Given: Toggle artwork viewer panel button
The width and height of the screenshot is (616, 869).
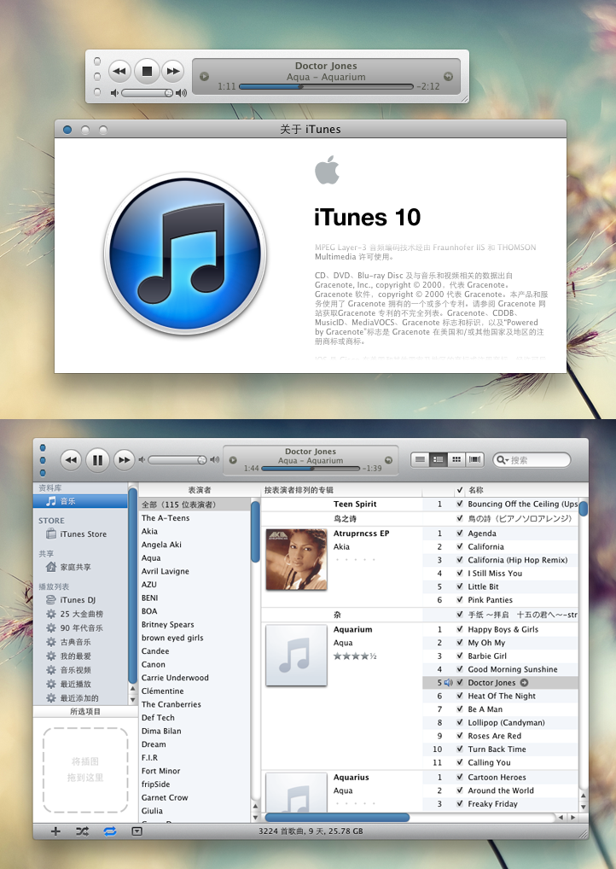Looking at the screenshot, I should (x=137, y=831).
